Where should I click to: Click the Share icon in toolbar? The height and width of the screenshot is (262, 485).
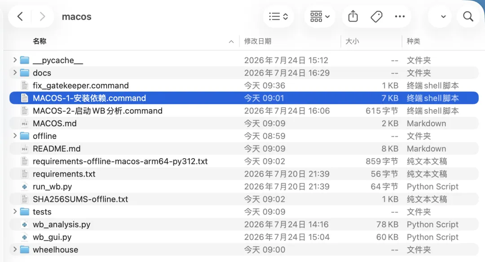click(x=353, y=16)
